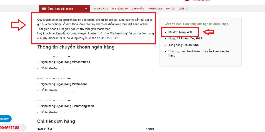Select SẢN PHẨM in the navigation bar
This screenshot has height=132, width=265.
pyautogui.click(x=138, y=9)
